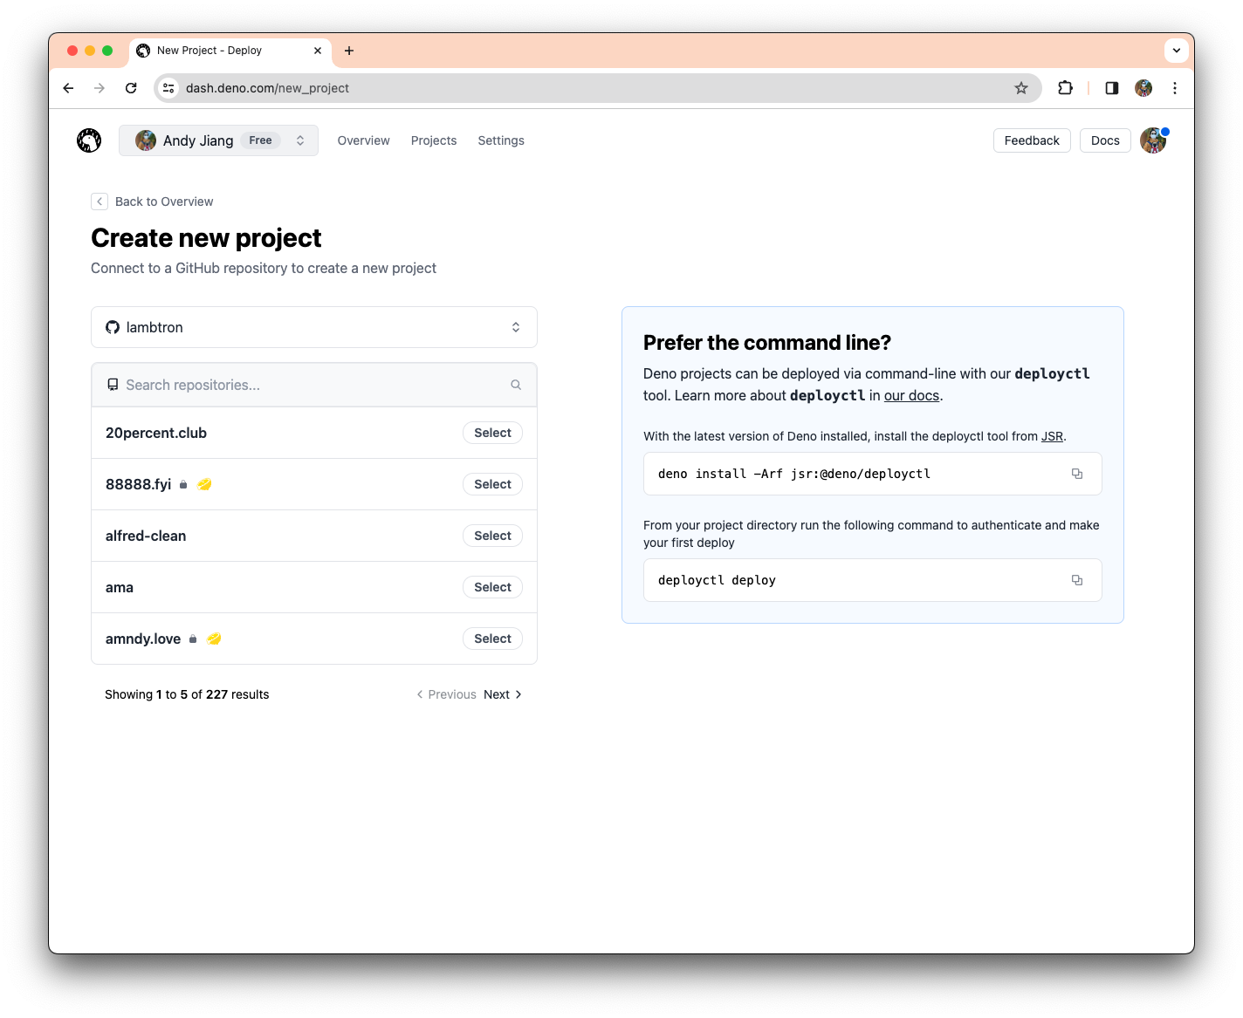
Task: Click the GitHub icon in the organization selector
Action: (x=112, y=327)
